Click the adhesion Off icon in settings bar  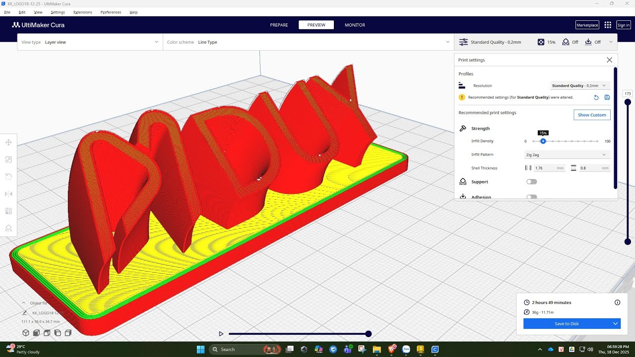(588, 42)
